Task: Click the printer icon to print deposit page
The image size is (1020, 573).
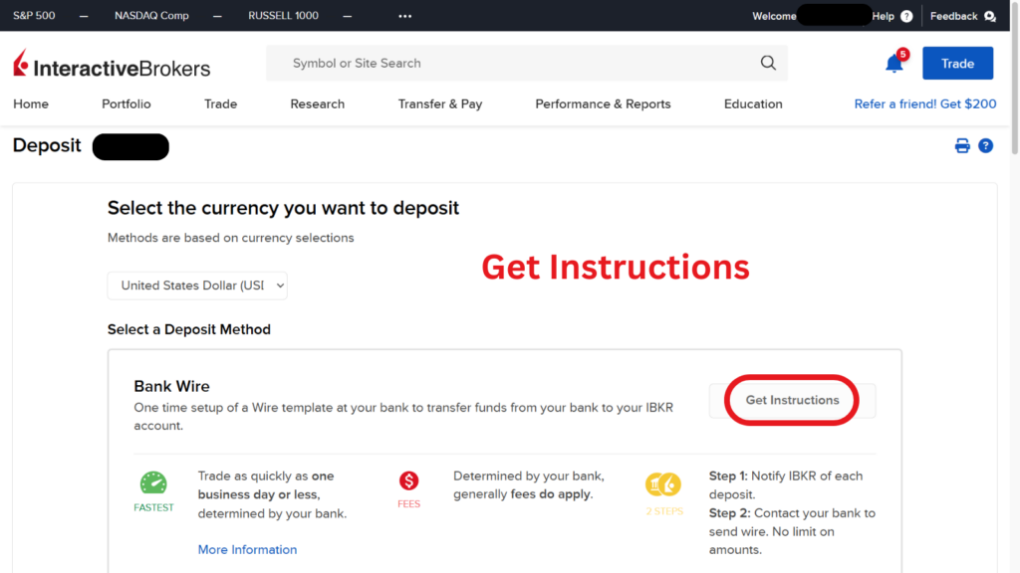Action: 961,145
